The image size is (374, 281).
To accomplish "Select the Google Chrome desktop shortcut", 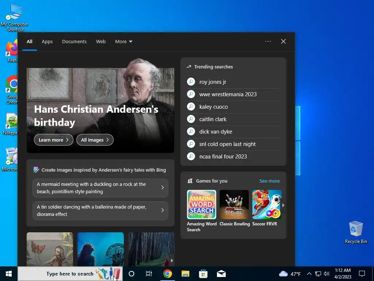I will 12,90.
